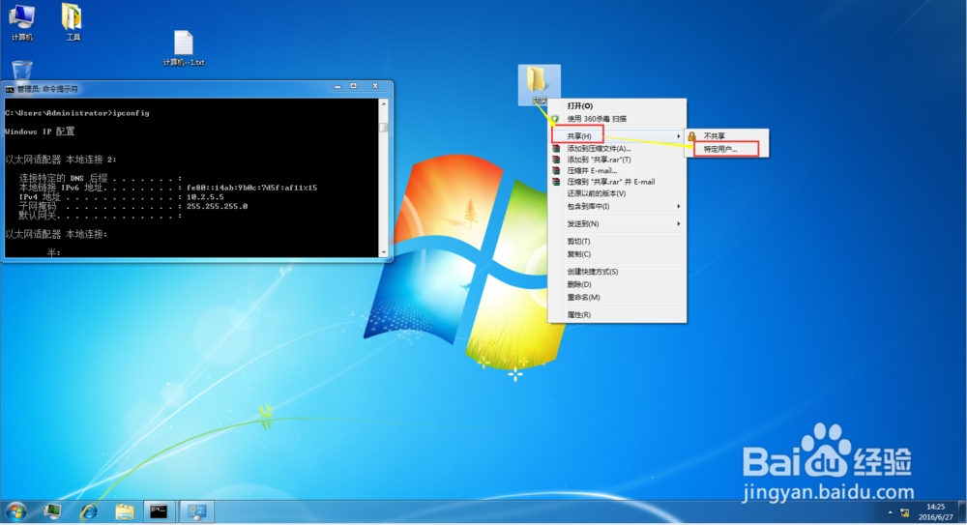Click WinRAR icon beside 添加到压缩文件(A)
The width and height of the screenshot is (967, 525).
tap(556, 148)
